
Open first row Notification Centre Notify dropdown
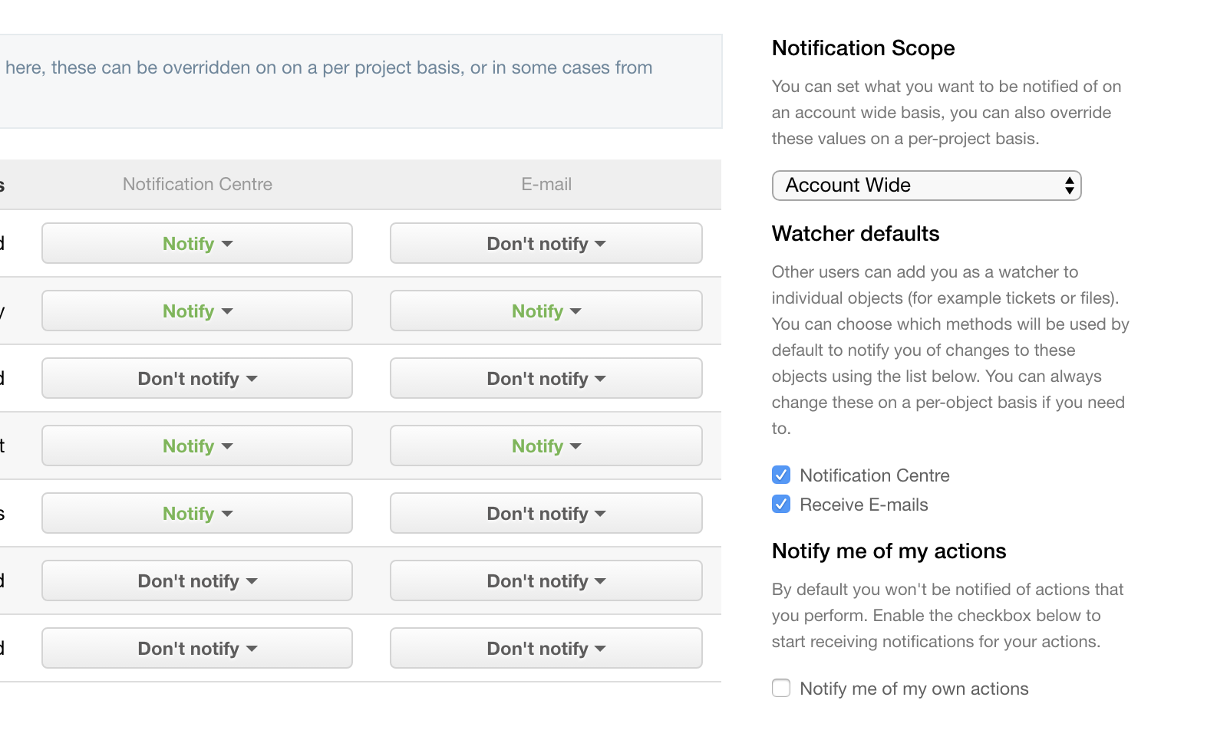(x=197, y=244)
